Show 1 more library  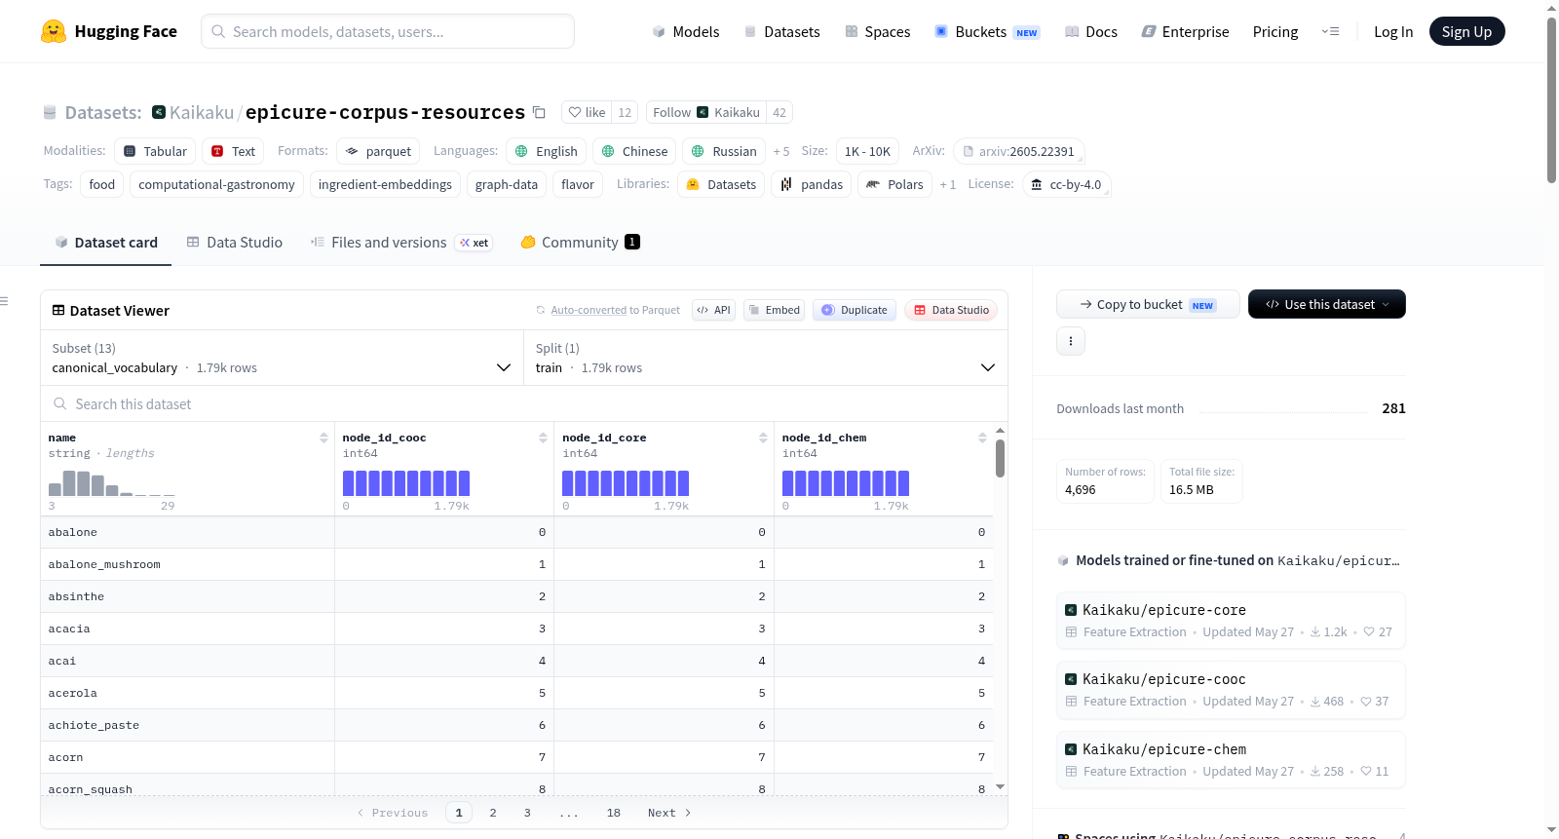coord(948,184)
